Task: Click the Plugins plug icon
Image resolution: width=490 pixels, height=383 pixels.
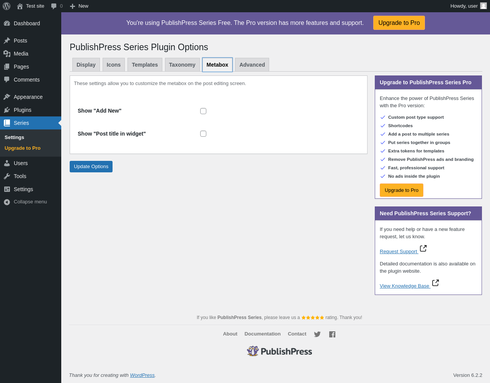Action: (x=7, y=110)
